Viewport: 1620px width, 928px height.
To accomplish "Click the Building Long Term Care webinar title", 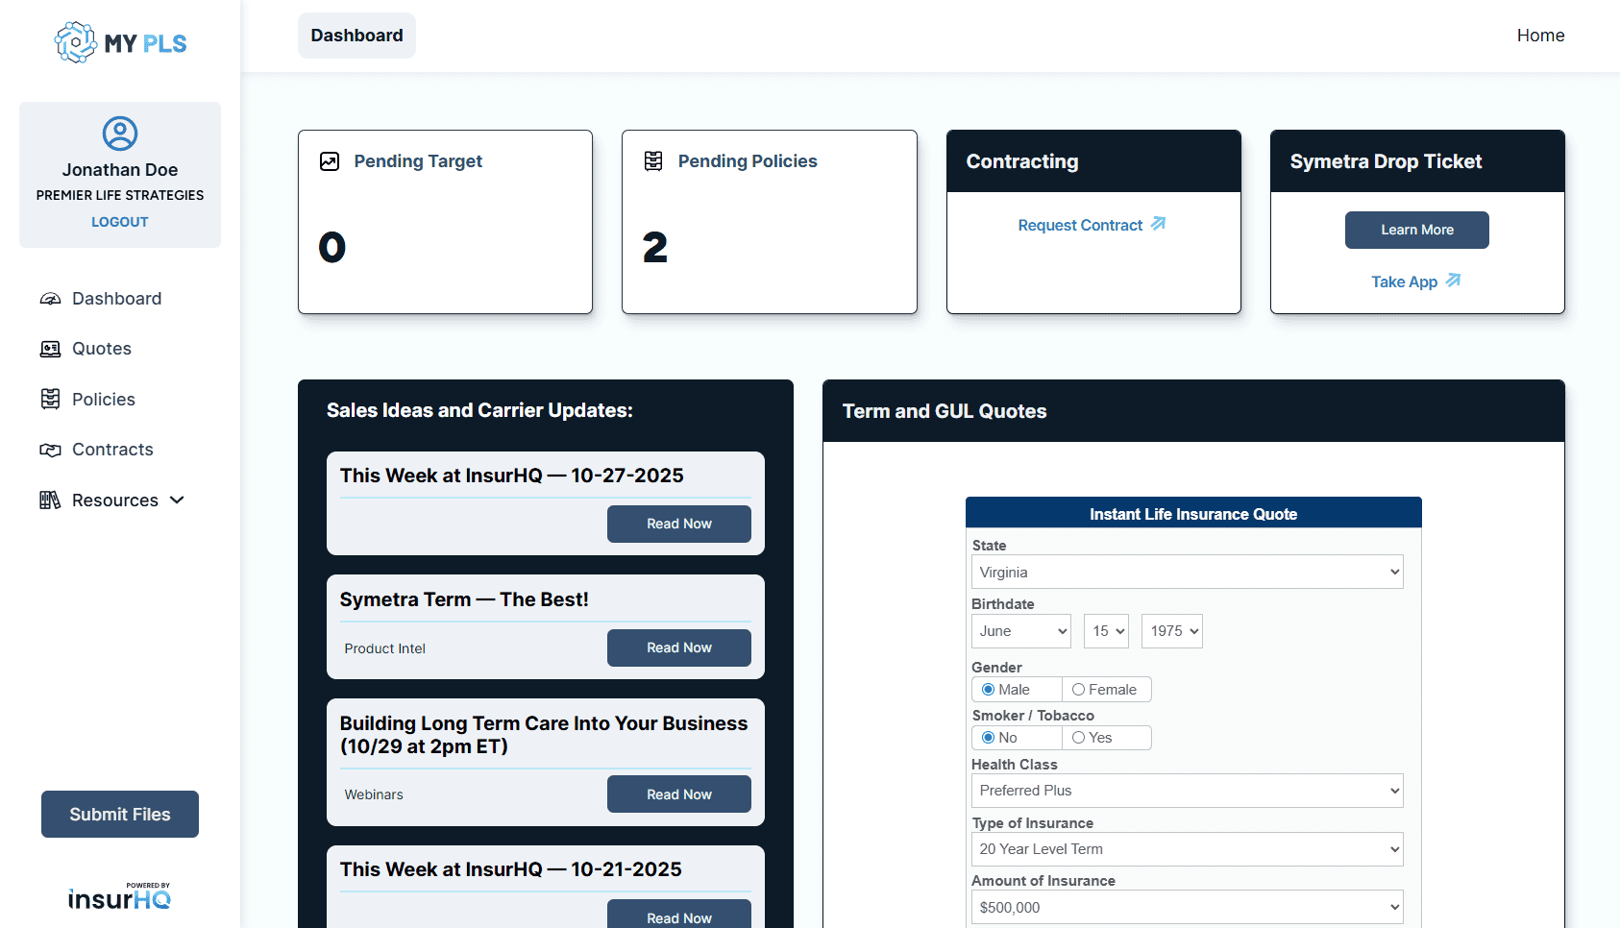I will pyautogui.click(x=544, y=735).
